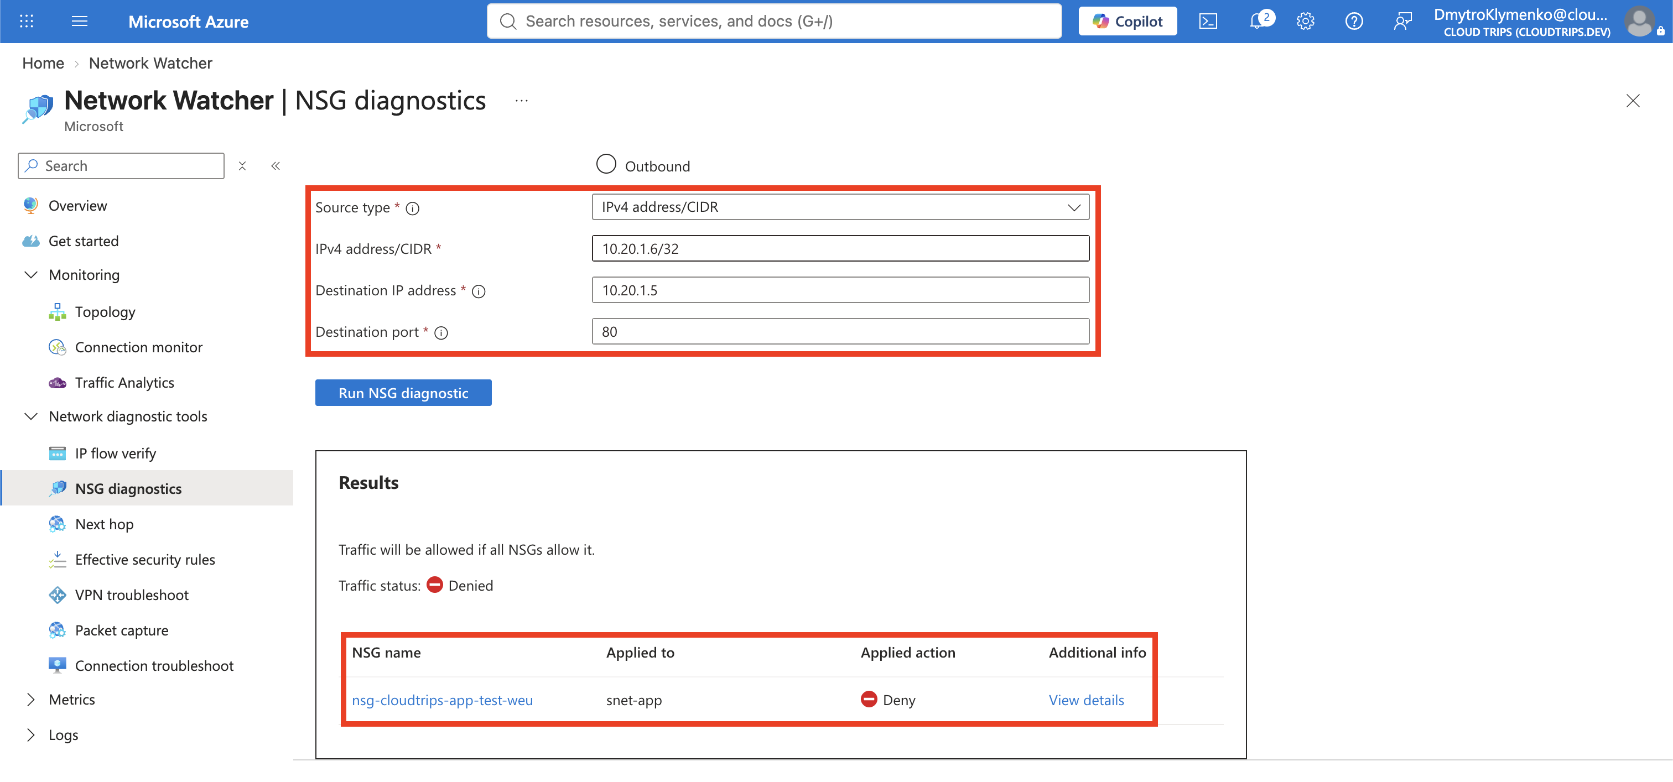Click the Denied traffic status text

pyautogui.click(x=471, y=585)
